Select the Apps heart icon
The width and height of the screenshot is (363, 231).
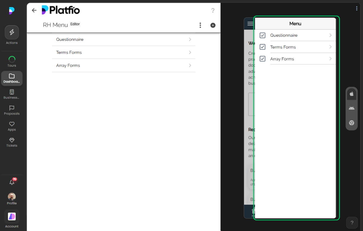pos(12,124)
